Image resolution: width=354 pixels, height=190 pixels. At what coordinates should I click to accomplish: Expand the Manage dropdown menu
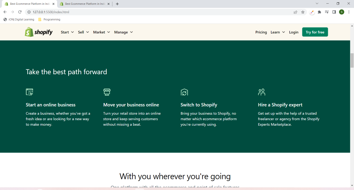tap(124, 32)
